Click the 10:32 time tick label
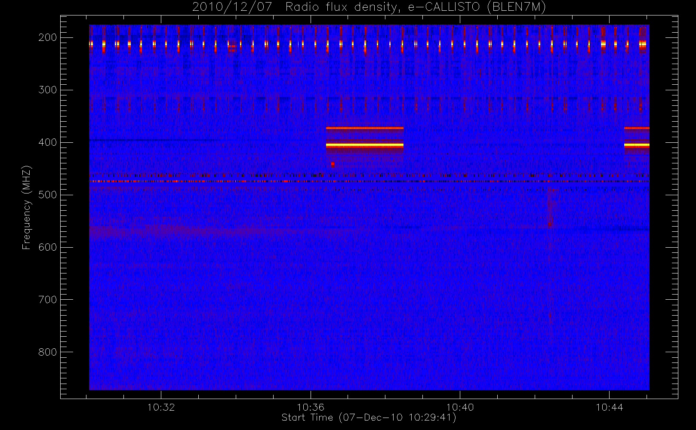This screenshot has height=430, width=696. pyautogui.click(x=161, y=407)
